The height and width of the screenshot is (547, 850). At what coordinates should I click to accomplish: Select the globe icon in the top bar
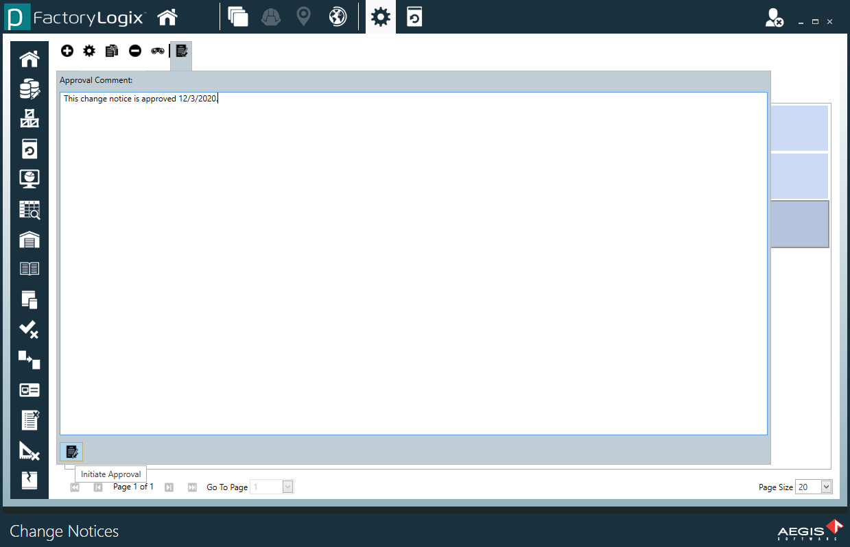coord(337,16)
